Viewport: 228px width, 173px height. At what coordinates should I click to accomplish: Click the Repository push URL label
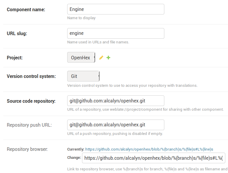[x=29, y=125]
